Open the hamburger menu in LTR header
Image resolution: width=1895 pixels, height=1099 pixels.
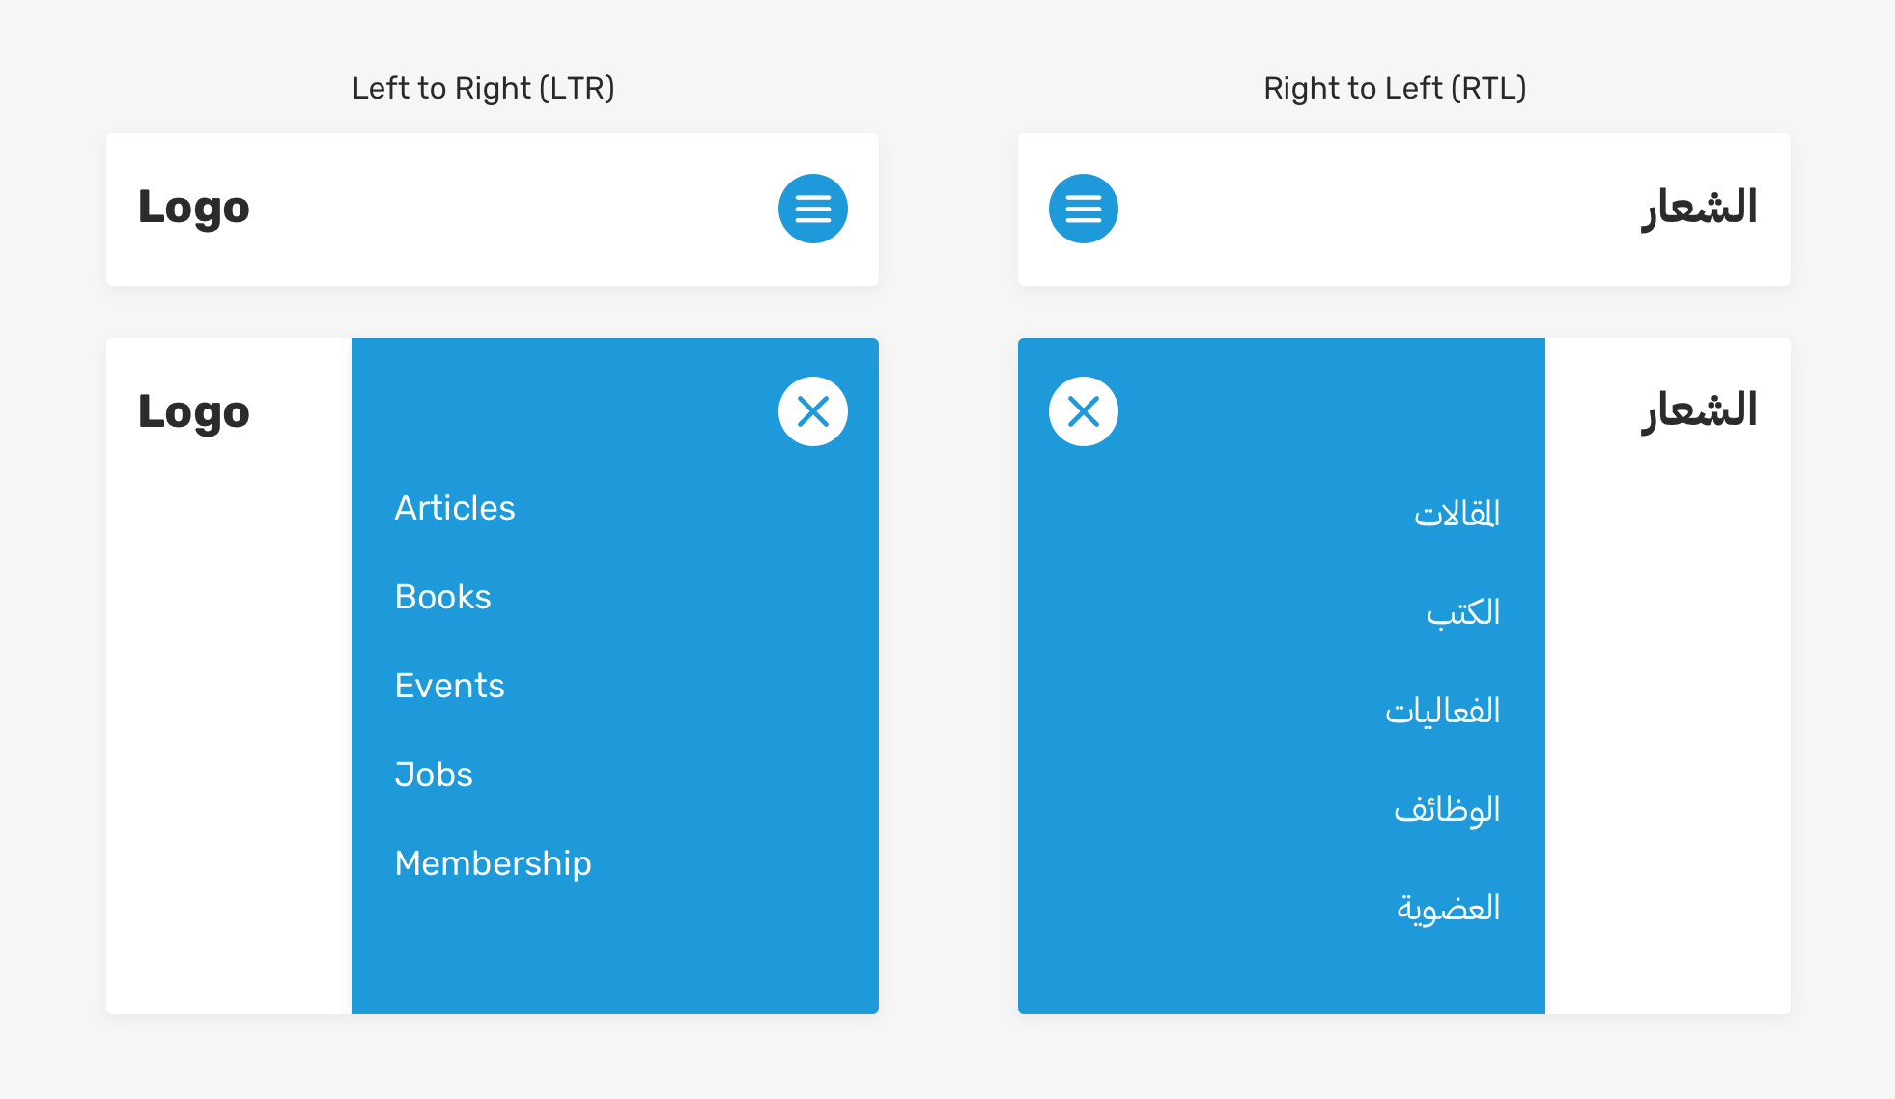812,209
